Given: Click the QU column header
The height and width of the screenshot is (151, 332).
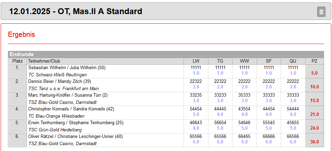Looking at the screenshot, I should (293, 61).
